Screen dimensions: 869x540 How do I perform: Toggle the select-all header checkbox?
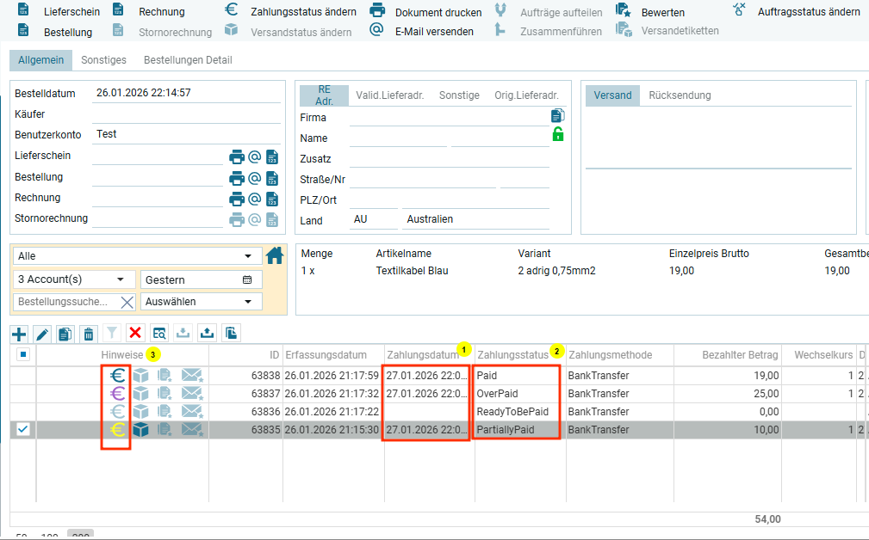coord(23,354)
